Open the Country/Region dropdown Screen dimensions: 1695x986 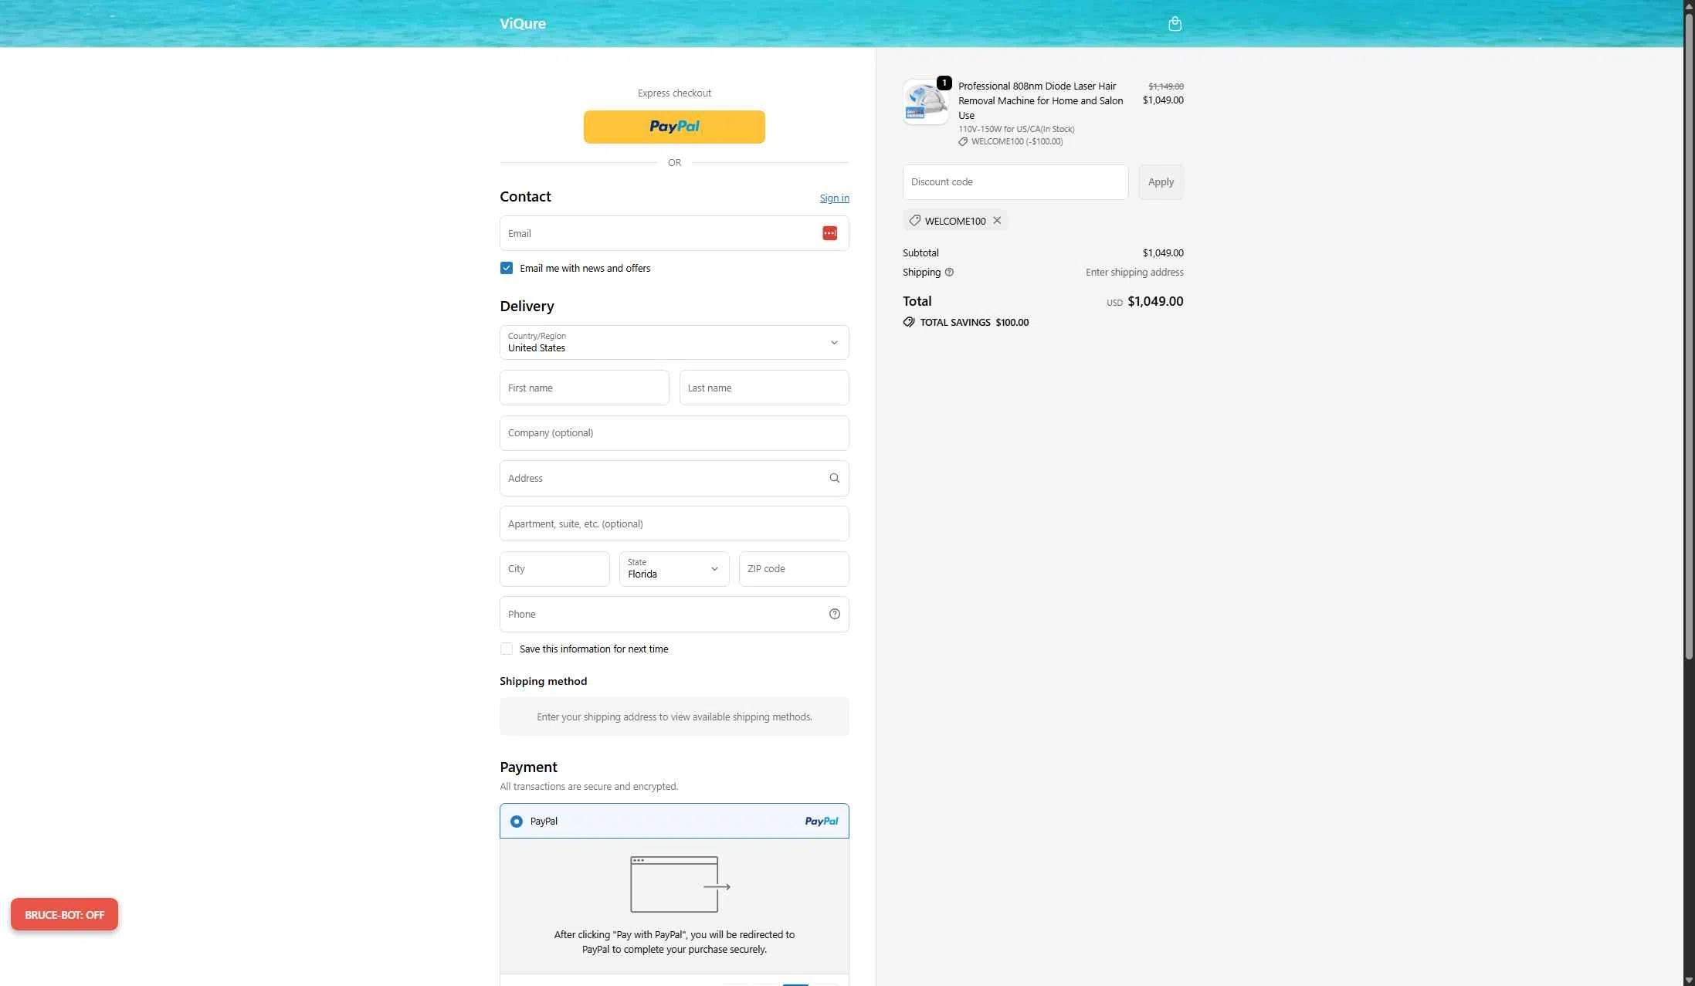pos(673,342)
